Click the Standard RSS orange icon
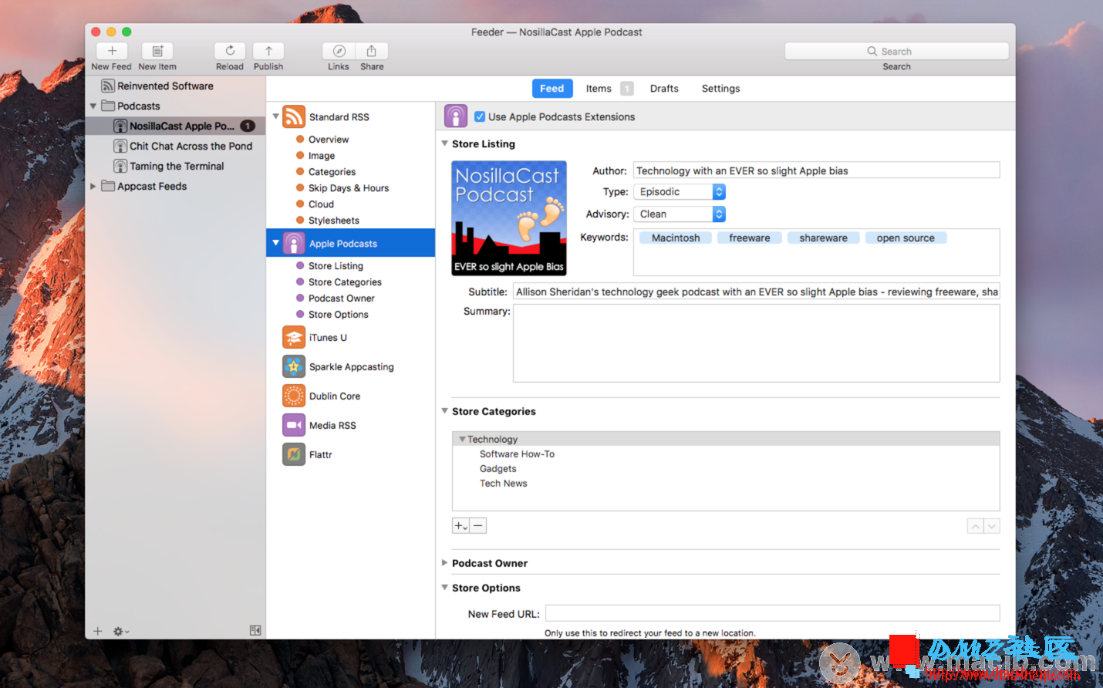 [294, 116]
